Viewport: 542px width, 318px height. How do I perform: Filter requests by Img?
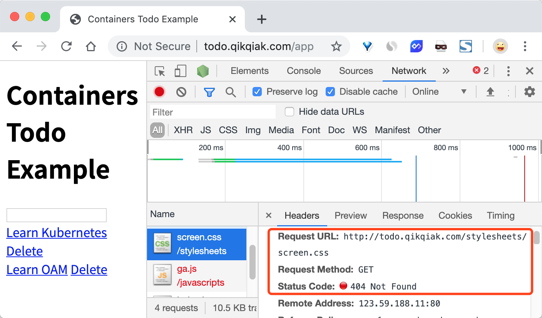(253, 130)
